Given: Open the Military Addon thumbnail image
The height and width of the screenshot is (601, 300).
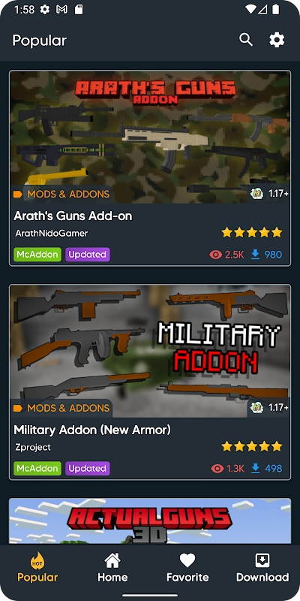Looking at the screenshot, I should (x=150, y=351).
